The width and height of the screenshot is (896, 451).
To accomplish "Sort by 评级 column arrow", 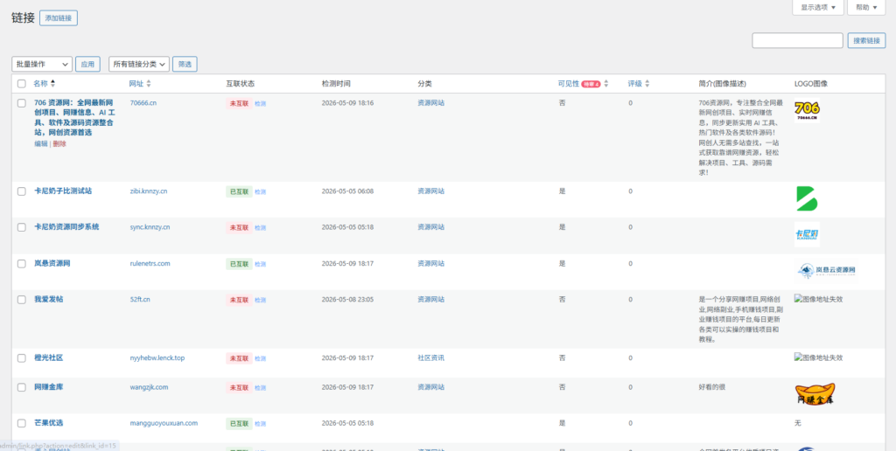I will click(647, 83).
